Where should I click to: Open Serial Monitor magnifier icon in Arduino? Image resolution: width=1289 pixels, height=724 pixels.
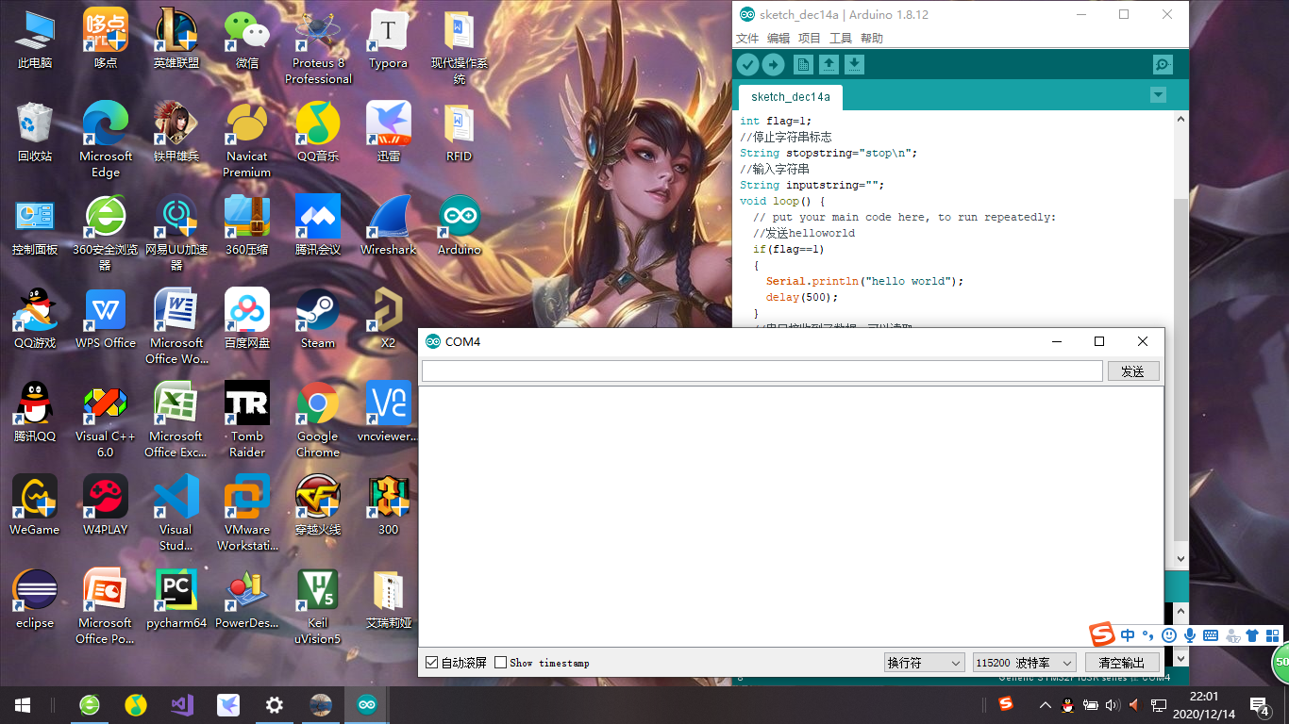click(x=1163, y=64)
